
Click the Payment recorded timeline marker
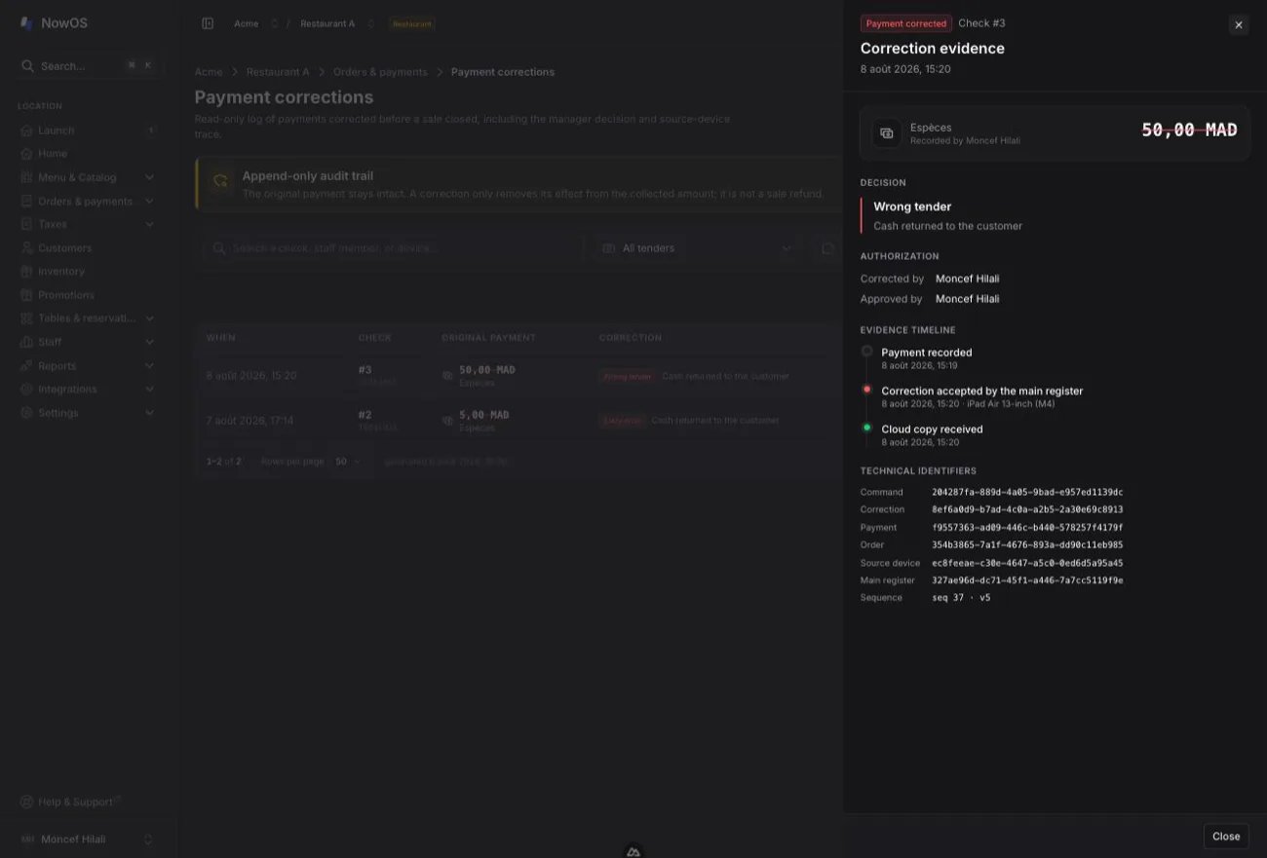[x=866, y=351]
